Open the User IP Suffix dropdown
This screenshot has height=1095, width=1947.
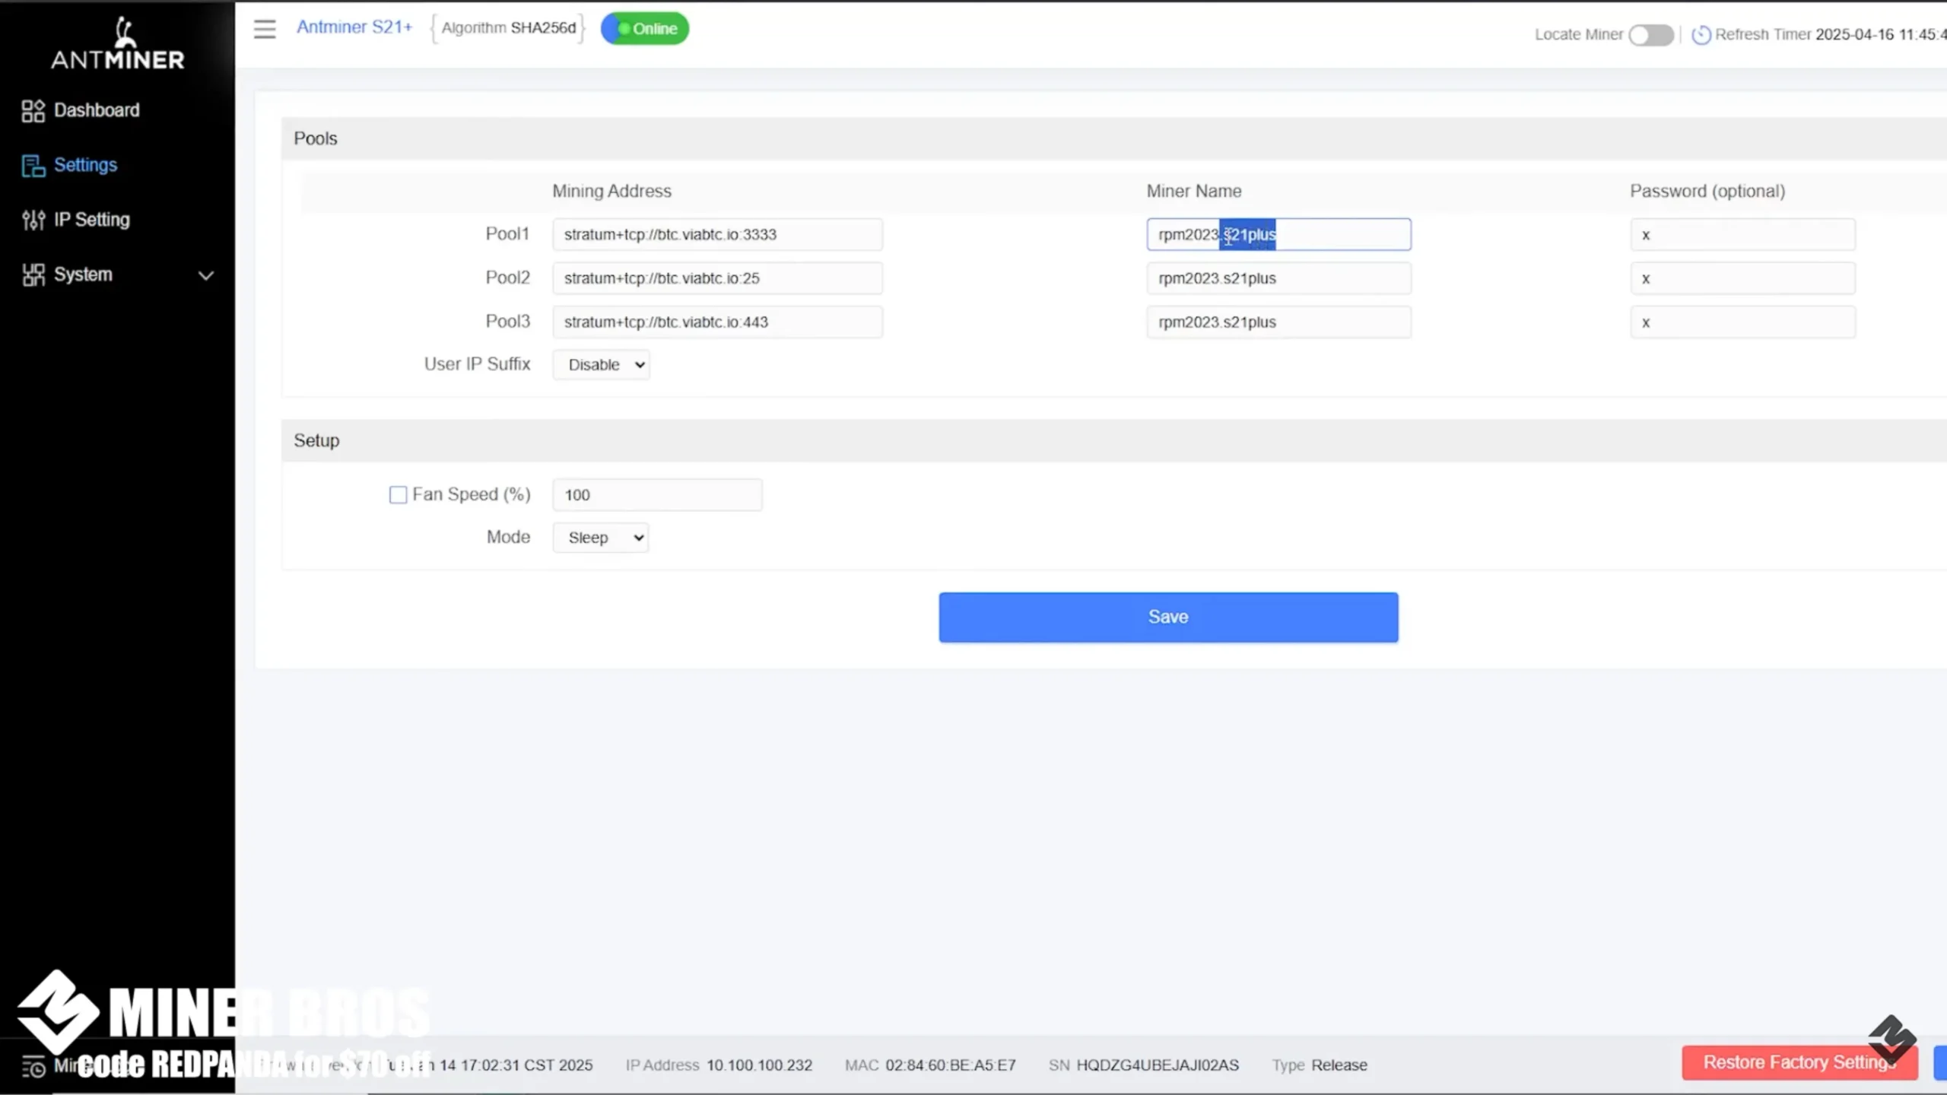(x=601, y=365)
